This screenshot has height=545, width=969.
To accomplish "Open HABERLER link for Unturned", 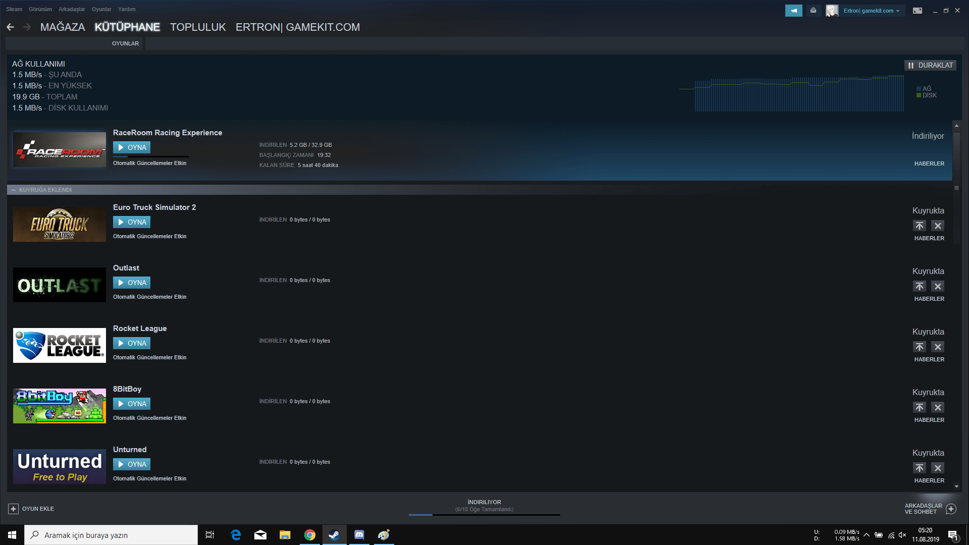I will click(929, 480).
